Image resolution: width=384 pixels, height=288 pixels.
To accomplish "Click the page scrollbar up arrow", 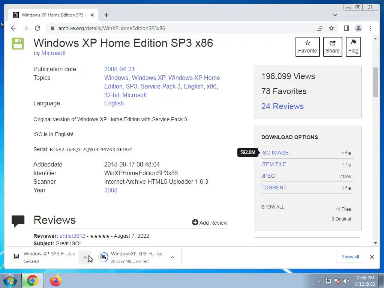I will click(376, 39).
